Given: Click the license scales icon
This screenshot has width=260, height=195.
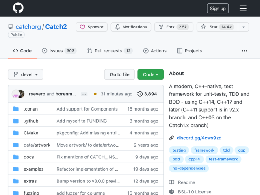Looking at the screenshot, I should pos(171,192).
